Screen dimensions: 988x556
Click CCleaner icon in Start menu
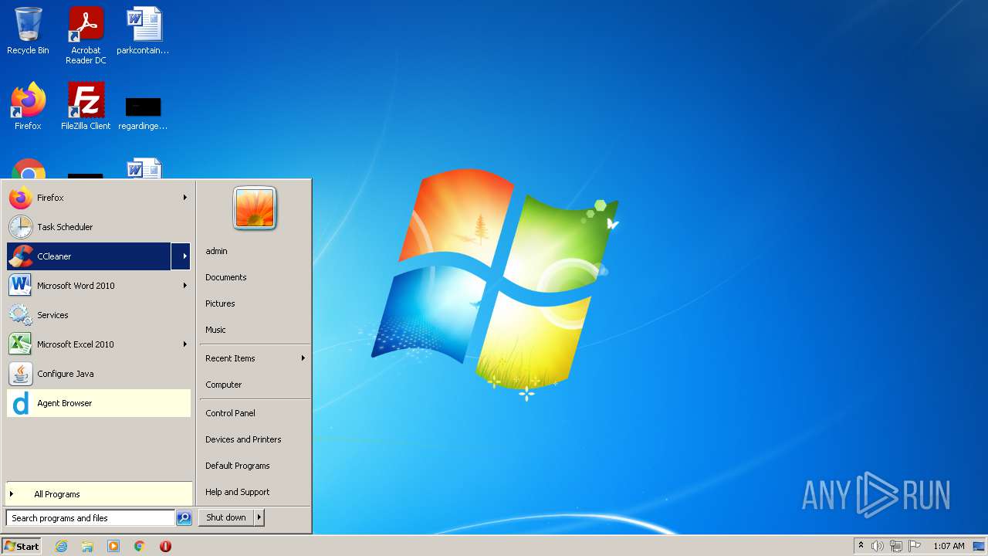coord(21,256)
